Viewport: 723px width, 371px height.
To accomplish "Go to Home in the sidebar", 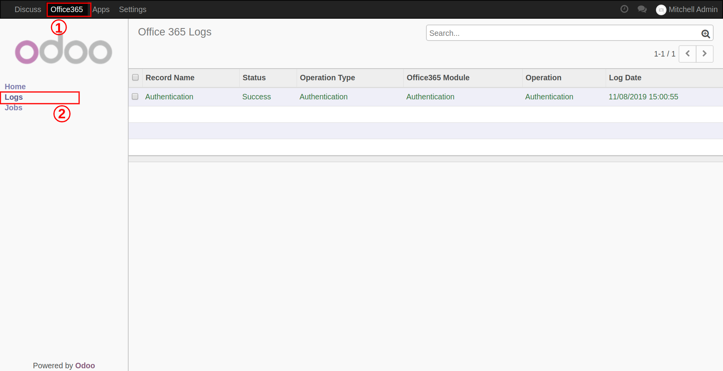I will pyautogui.click(x=15, y=87).
